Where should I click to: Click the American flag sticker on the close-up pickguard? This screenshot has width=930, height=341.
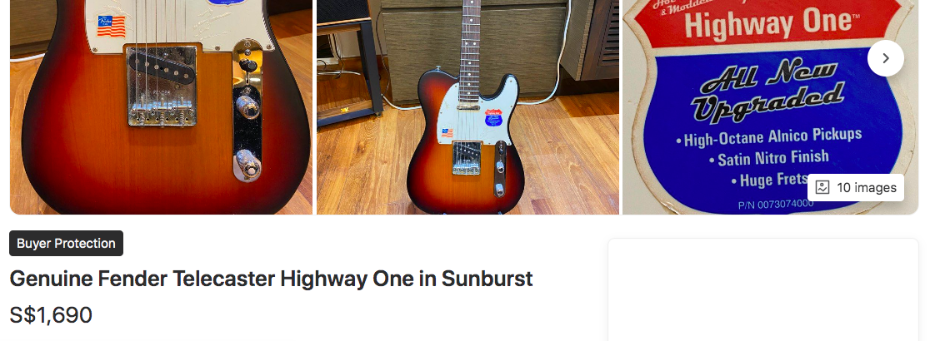112,26
